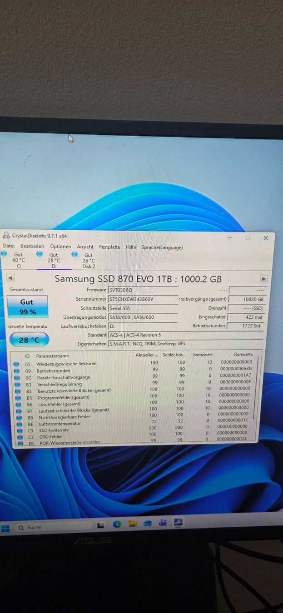Open File Explorer from the taskbar

point(132,524)
